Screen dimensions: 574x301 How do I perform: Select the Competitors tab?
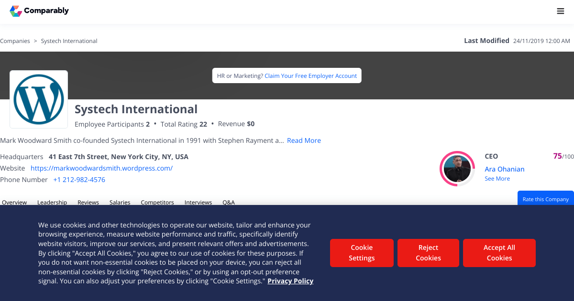point(157,202)
